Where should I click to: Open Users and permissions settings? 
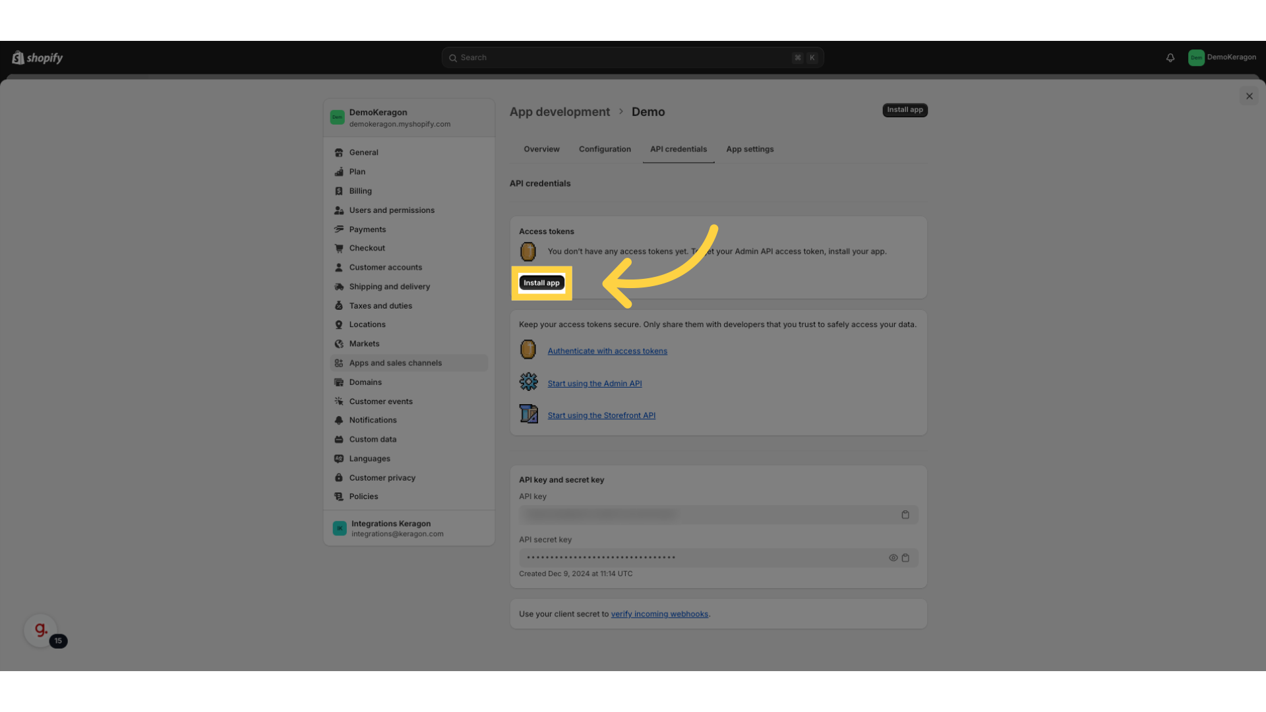click(x=392, y=210)
